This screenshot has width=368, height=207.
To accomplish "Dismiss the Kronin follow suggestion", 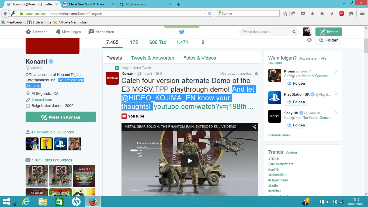I will [x=336, y=72].
